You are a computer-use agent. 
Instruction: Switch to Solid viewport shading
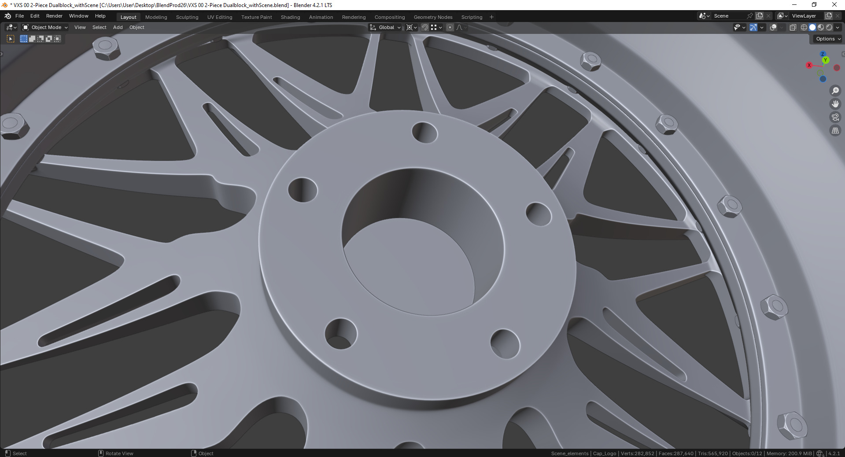(812, 27)
